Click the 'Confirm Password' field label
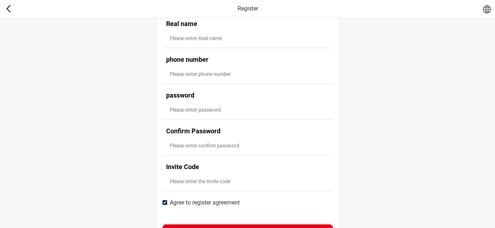The width and height of the screenshot is (495, 228). pyautogui.click(x=193, y=131)
